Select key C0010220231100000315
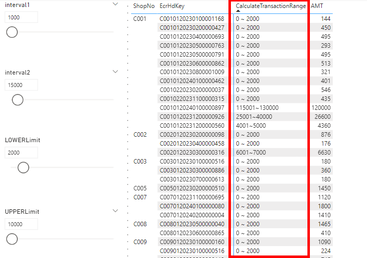367x258 pixels. [x=192, y=98]
